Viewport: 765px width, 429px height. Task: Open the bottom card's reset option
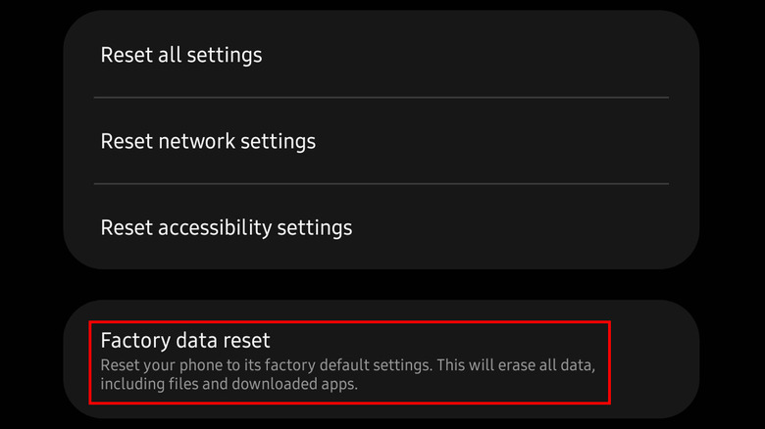point(349,361)
